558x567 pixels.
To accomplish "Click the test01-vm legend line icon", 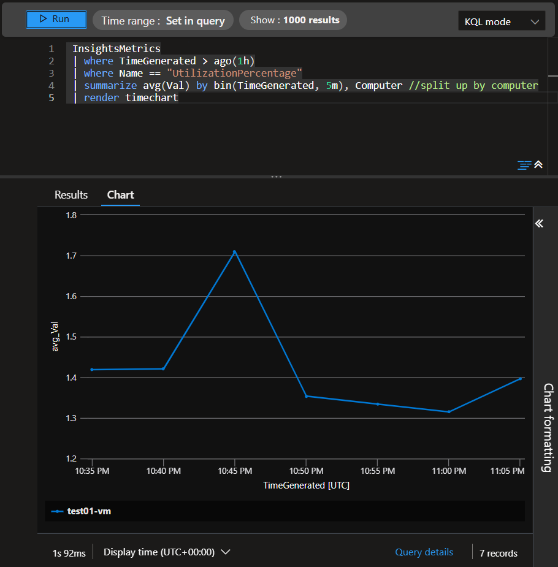I will [x=59, y=511].
